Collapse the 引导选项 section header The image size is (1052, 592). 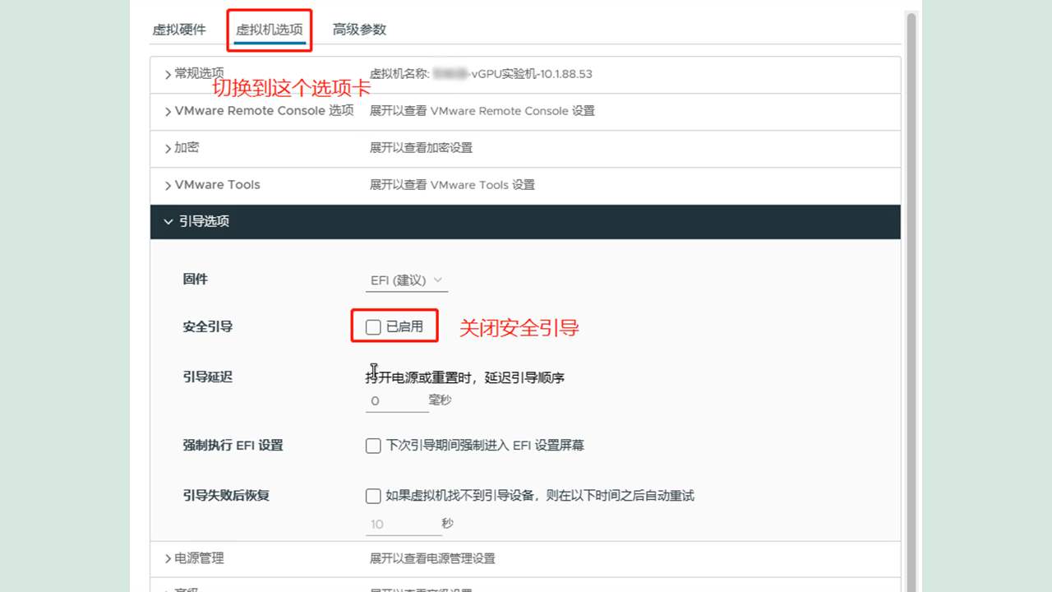click(525, 222)
